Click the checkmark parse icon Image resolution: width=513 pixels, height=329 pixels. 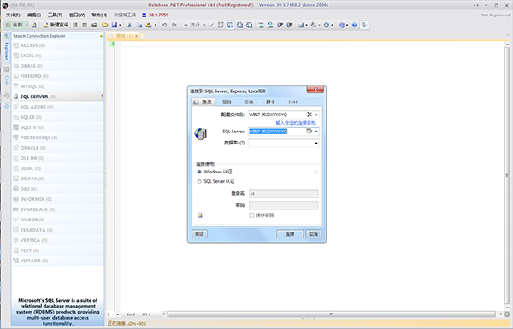[211, 25]
